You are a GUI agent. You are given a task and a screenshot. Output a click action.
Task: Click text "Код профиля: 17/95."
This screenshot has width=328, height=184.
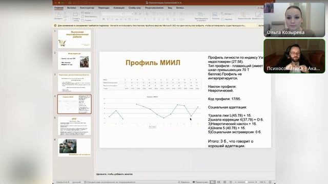[x=224, y=99]
